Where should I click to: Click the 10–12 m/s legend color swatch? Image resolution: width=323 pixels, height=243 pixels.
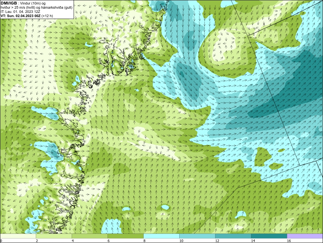(197, 236)
